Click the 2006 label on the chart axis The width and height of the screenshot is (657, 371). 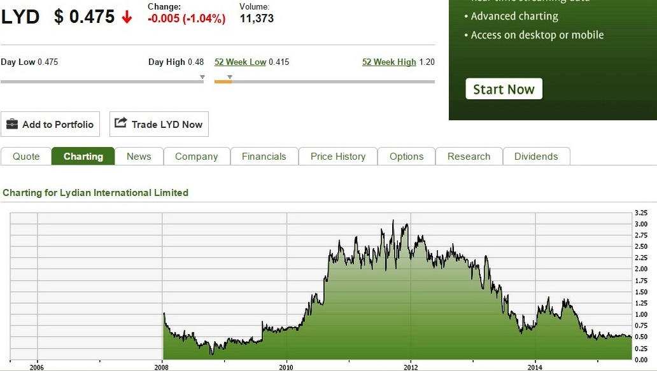pos(36,367)
